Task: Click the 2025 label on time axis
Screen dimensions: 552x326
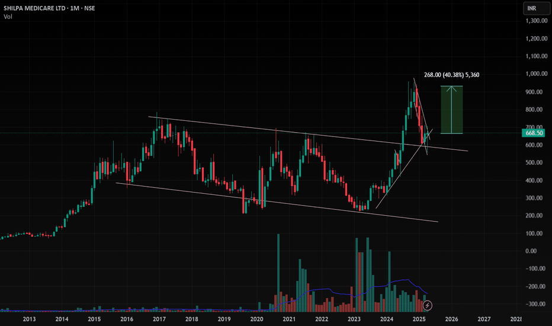Action: click(419, 319)
